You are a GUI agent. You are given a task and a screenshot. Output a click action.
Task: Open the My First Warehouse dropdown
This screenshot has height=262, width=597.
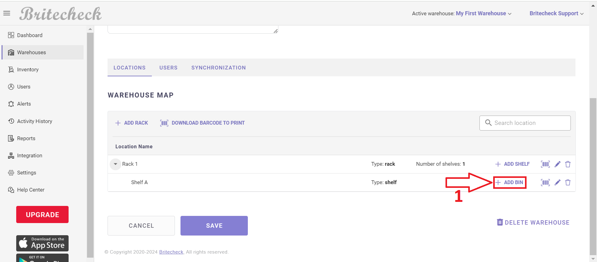click(484, 13)
